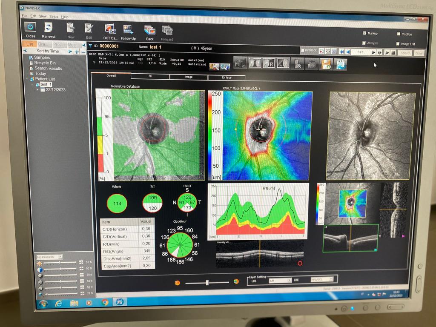
Task: Open the View menu
Action: coord(43,17)
